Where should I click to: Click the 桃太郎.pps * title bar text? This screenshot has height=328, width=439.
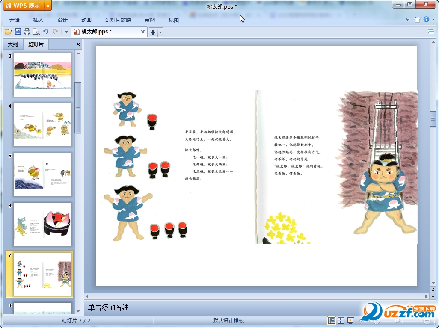pyautogui.click(x=222, y=6)
